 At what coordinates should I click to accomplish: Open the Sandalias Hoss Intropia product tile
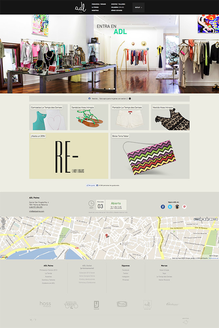tap(89, 117)
